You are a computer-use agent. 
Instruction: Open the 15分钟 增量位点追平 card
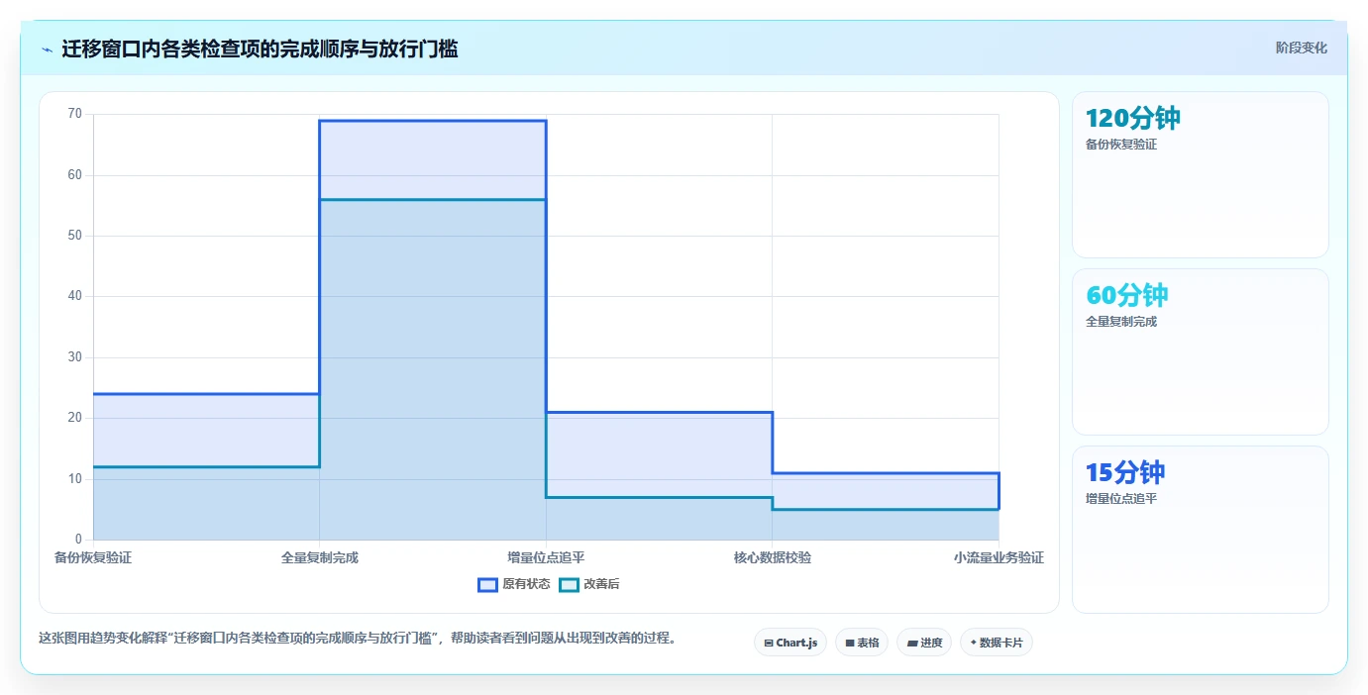pyautogui.click(x=1201, y=530)
